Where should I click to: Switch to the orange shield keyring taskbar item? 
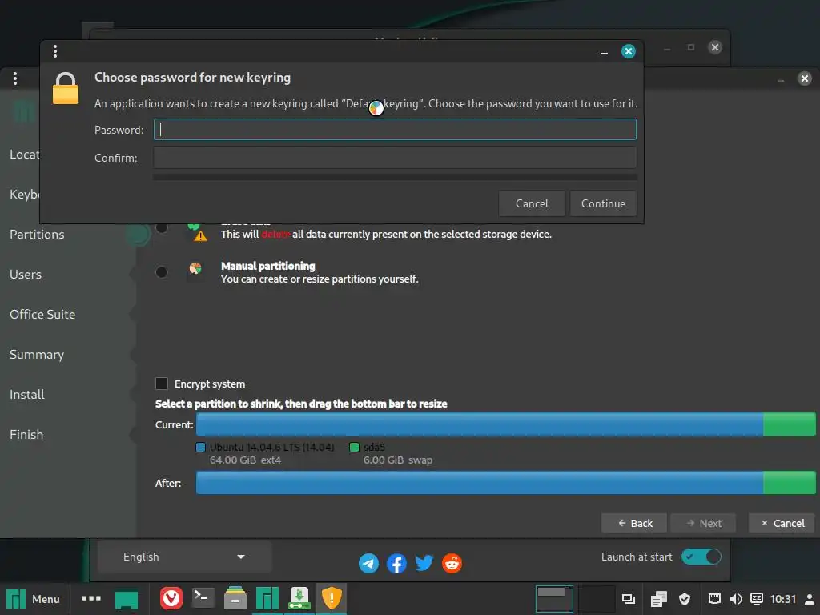(x=331, y=598)
